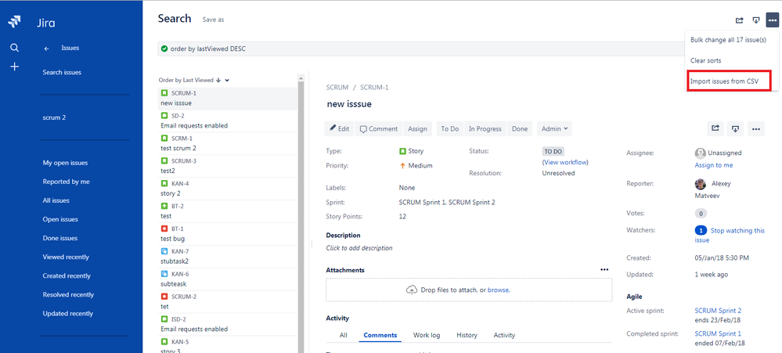Click the share icon in issue toolbar
This screenshot has height=353, width=782.
pos(715,128)
